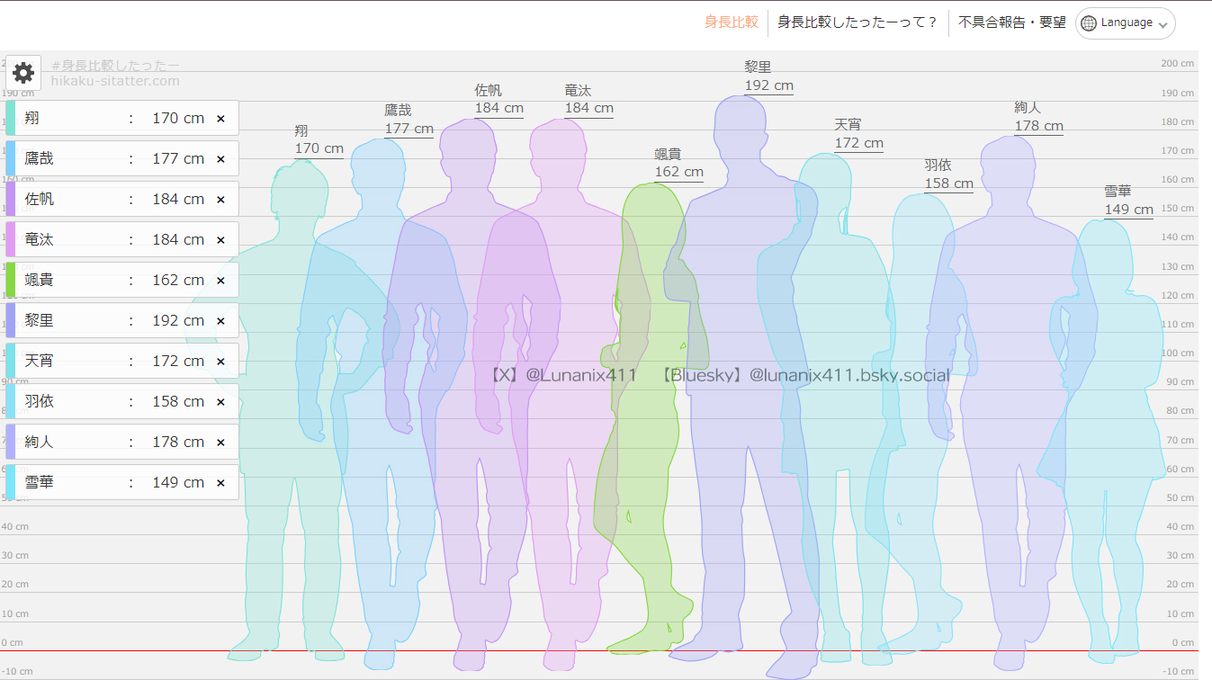Remove 鷹哉 177 cm entry with ×
1212x680 pixels.
point(220,159)
